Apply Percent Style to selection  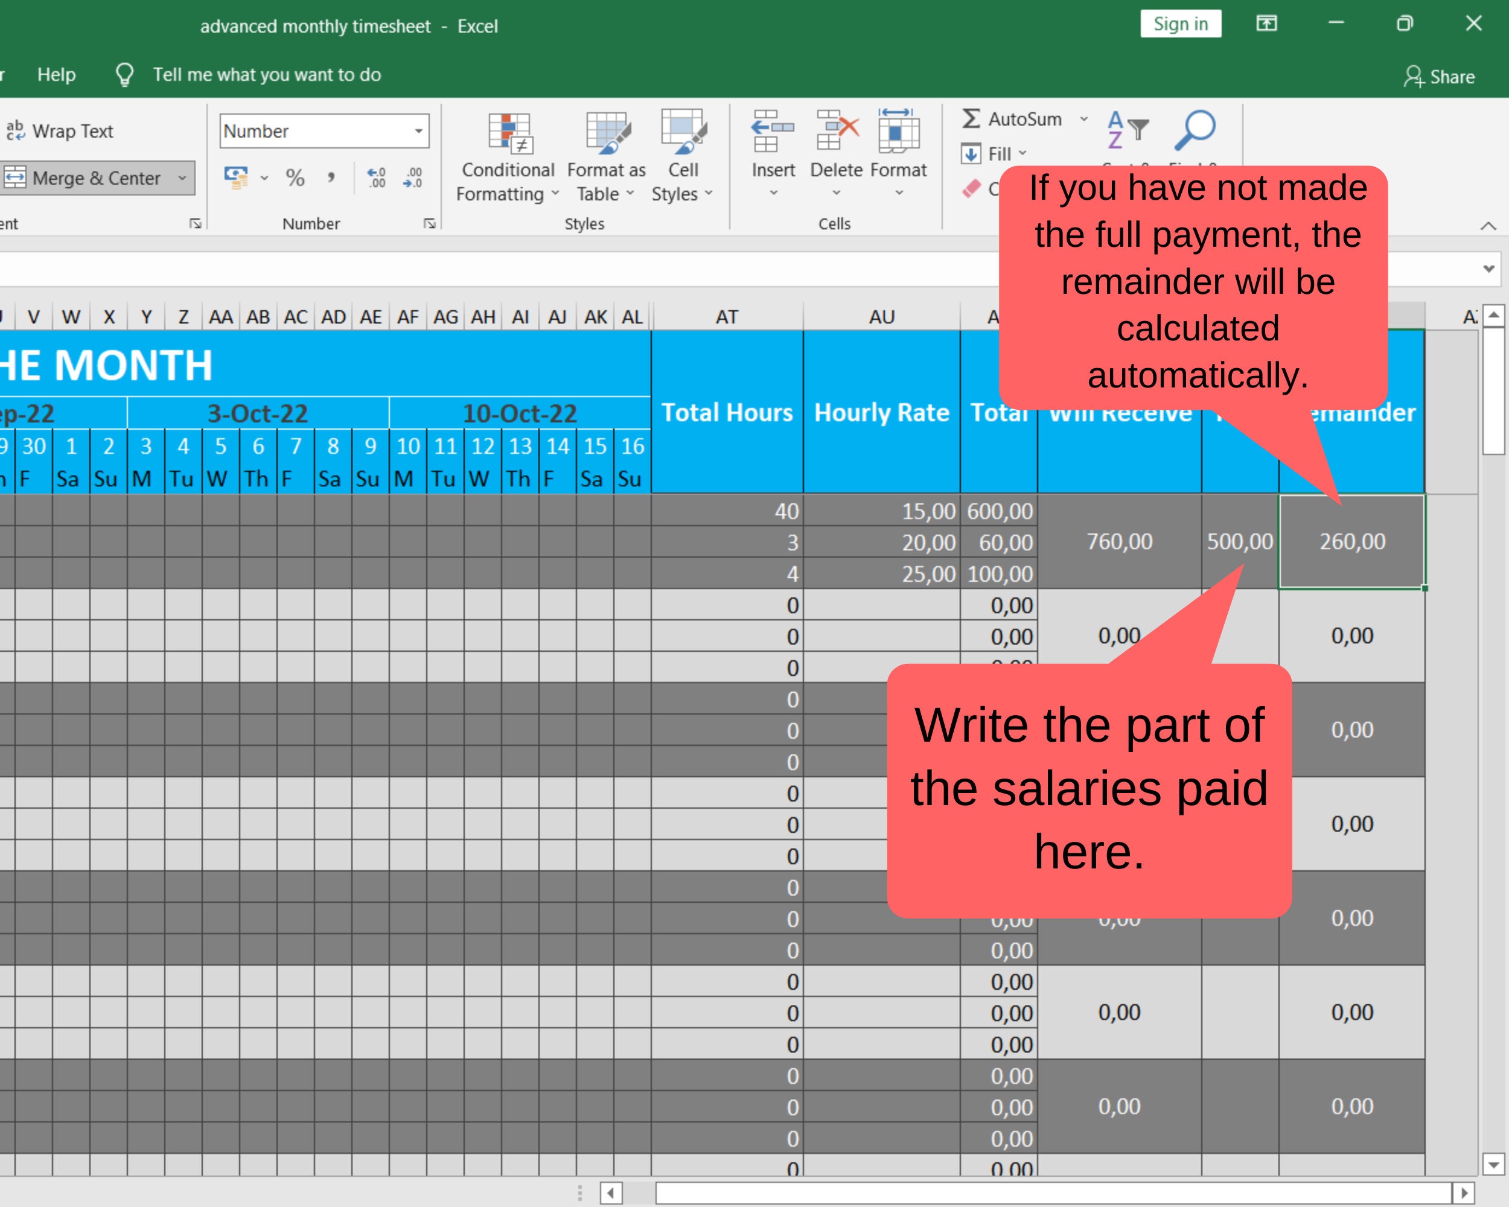tap(295, 177)
